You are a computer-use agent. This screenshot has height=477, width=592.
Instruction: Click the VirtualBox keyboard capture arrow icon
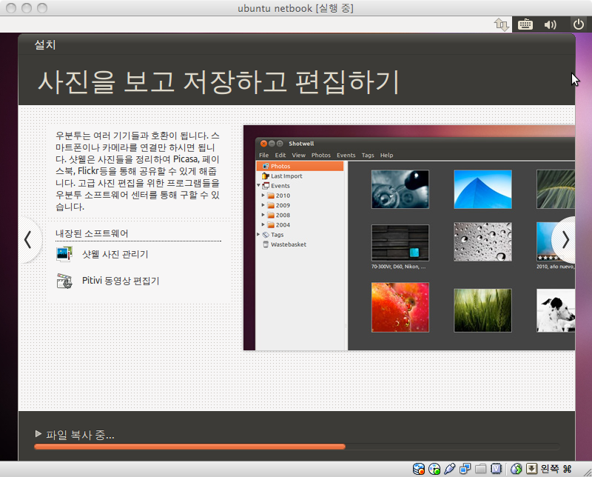click(x=531, y=469)
